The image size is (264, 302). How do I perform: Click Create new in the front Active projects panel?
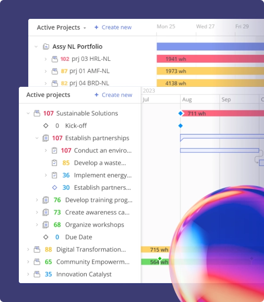click(x=113, y=95)
